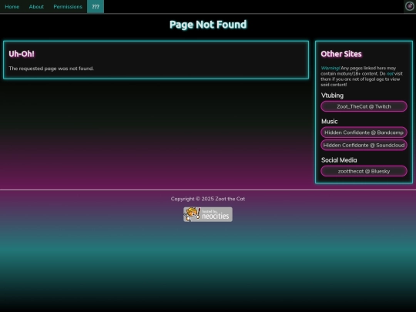Click the Music section label
The image size is (416, 312).
(x=329, y=122)
